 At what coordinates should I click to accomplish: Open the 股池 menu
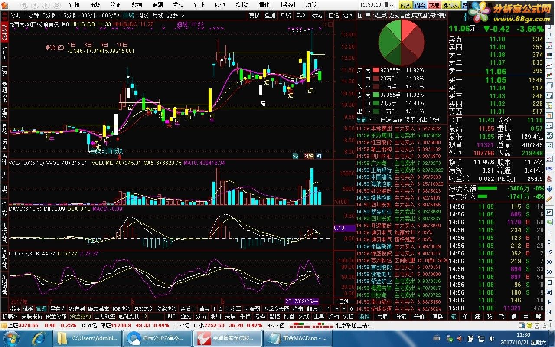220,5
